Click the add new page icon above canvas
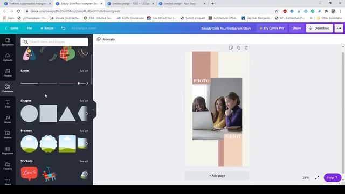This screenshot has width=345, height=194. (x=246, y=47)
